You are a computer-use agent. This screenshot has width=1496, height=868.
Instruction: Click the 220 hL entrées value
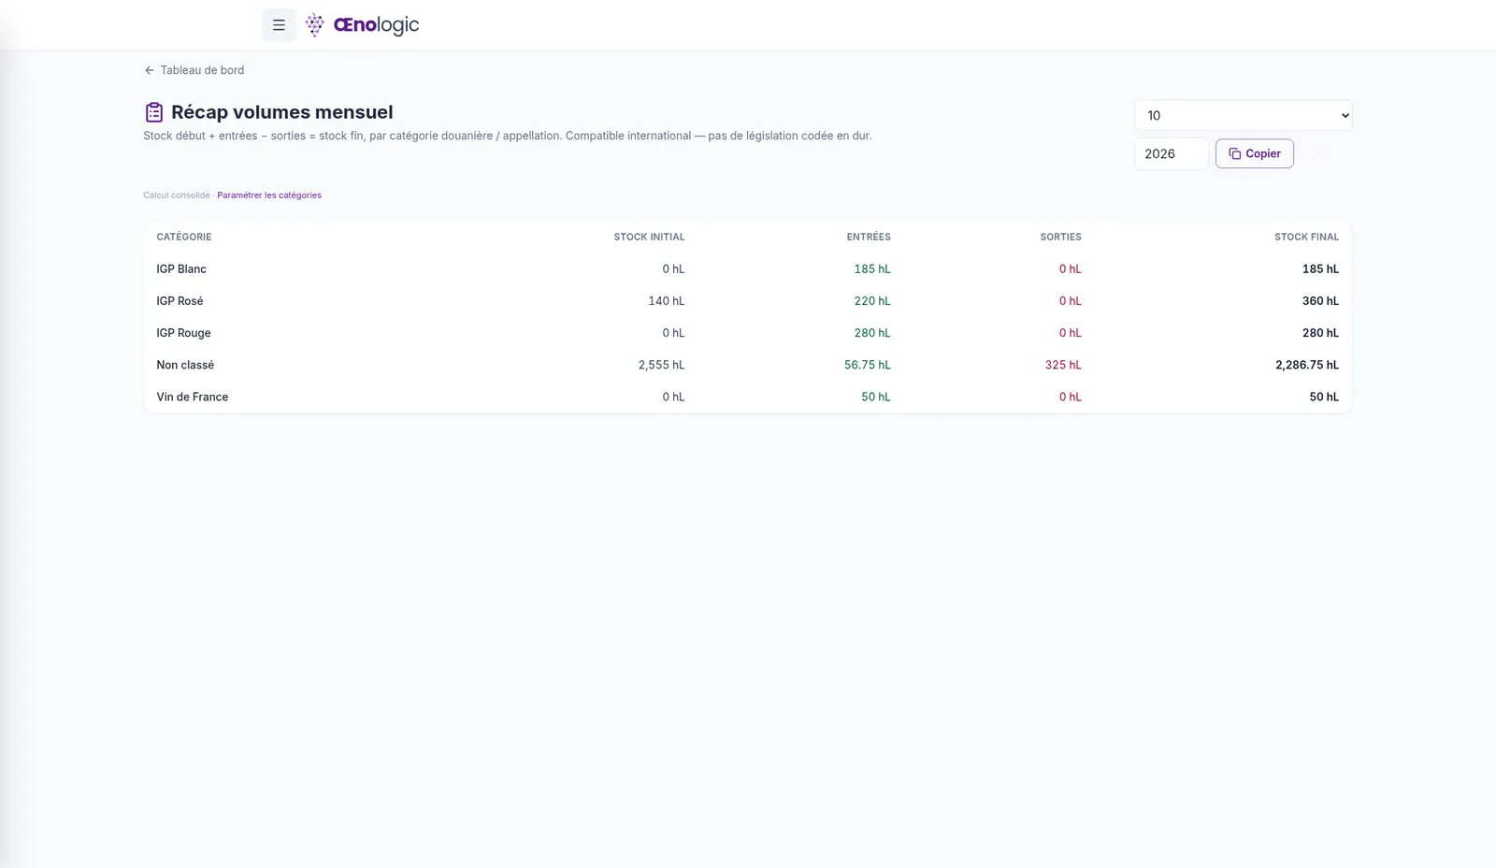(x=872, y=300)
